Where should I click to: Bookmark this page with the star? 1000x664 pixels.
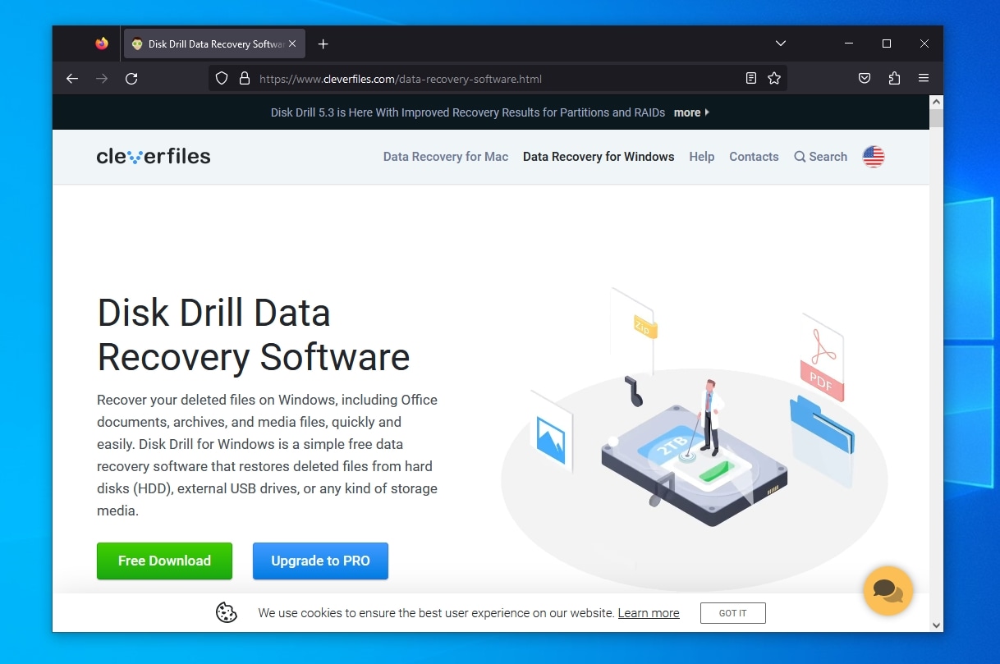(x=774, y=79)
